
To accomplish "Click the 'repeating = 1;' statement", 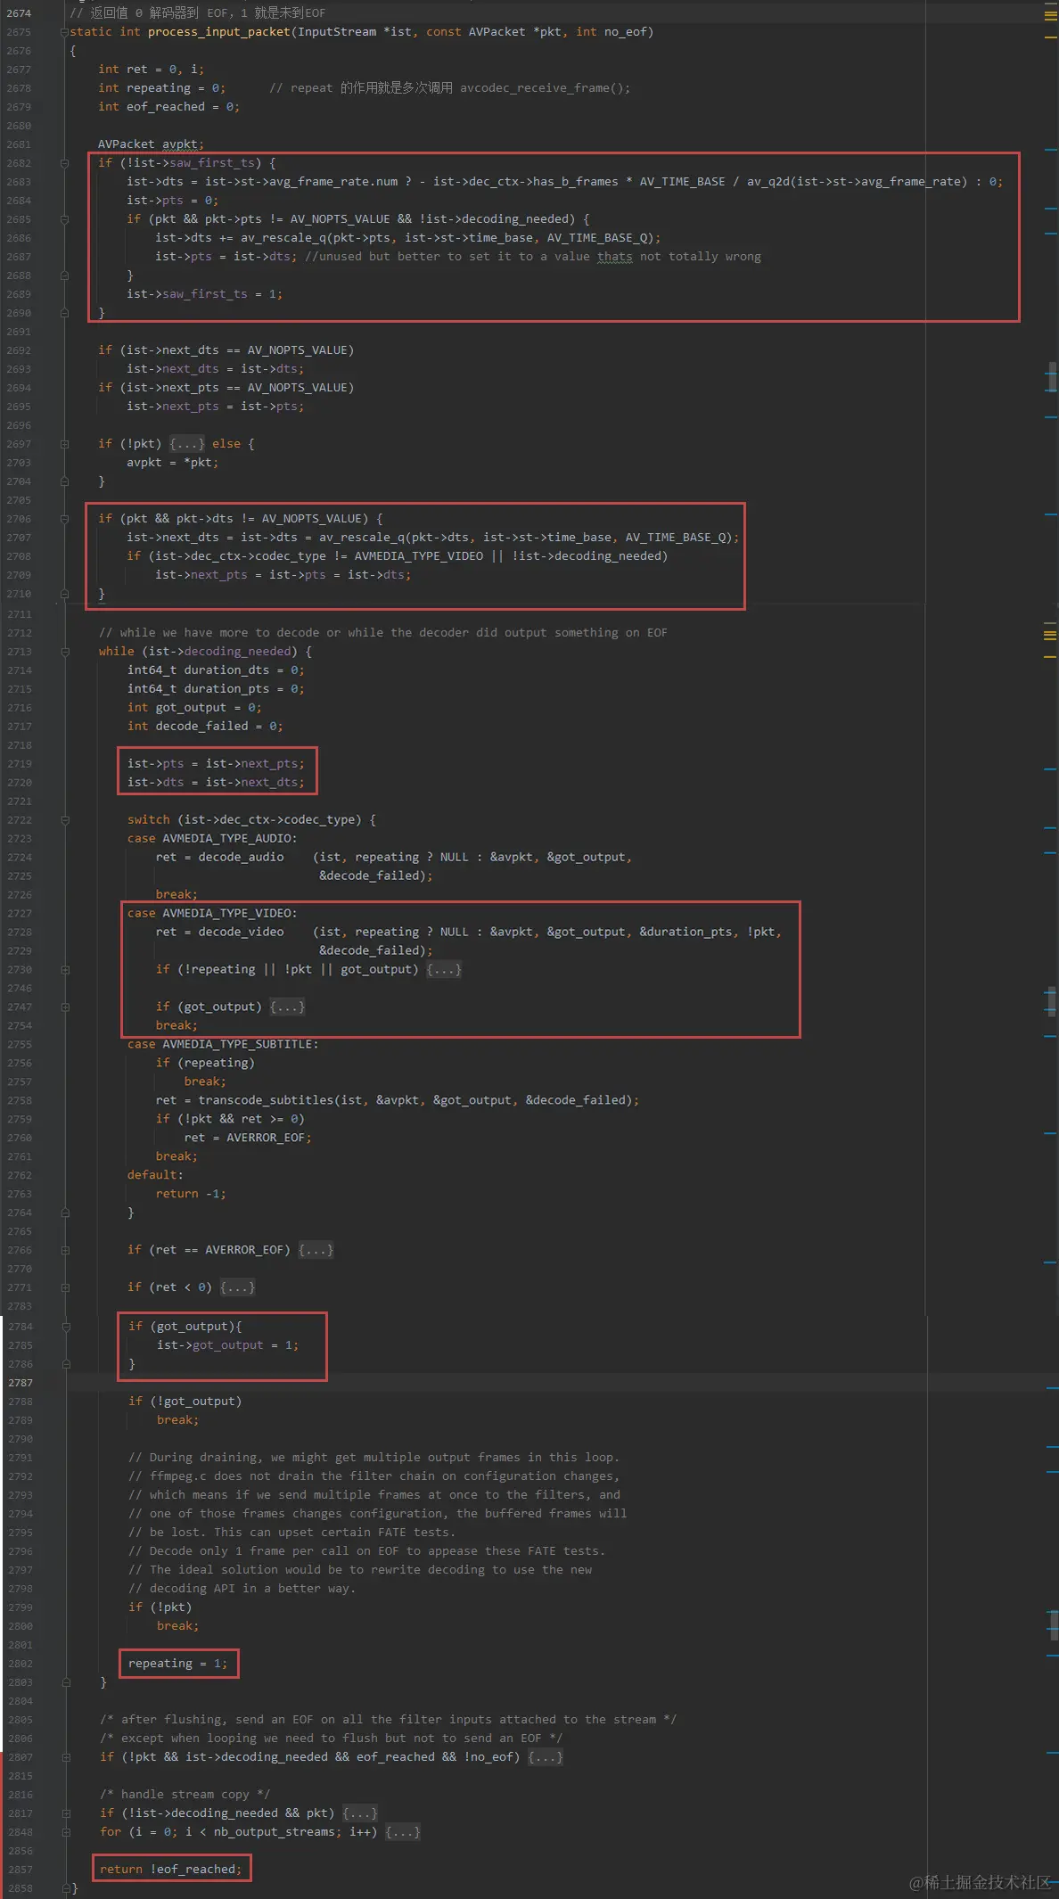I will click(x=177, y=1664).
